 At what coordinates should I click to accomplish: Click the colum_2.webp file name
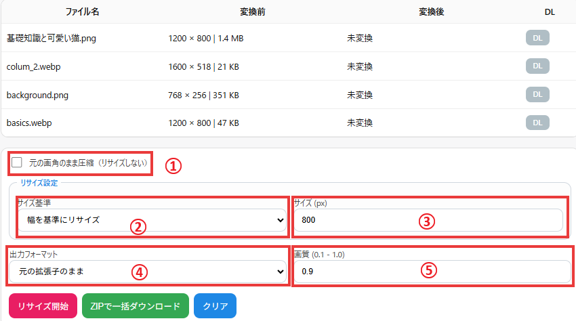34,67
